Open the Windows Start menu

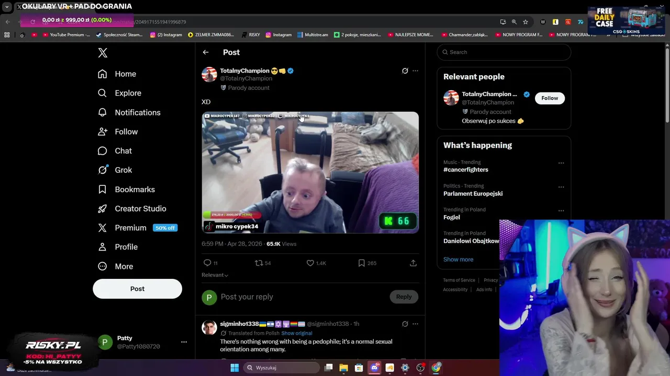point(234,368)
